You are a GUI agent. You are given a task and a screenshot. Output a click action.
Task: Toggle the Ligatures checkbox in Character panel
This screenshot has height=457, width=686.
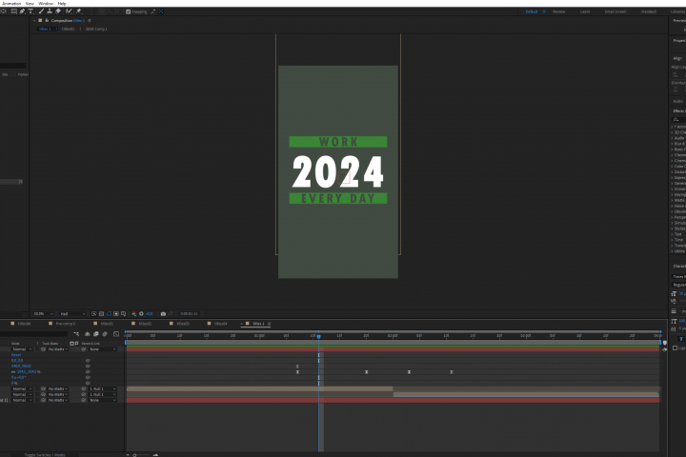pyautogui.click(x=676, y=348)
